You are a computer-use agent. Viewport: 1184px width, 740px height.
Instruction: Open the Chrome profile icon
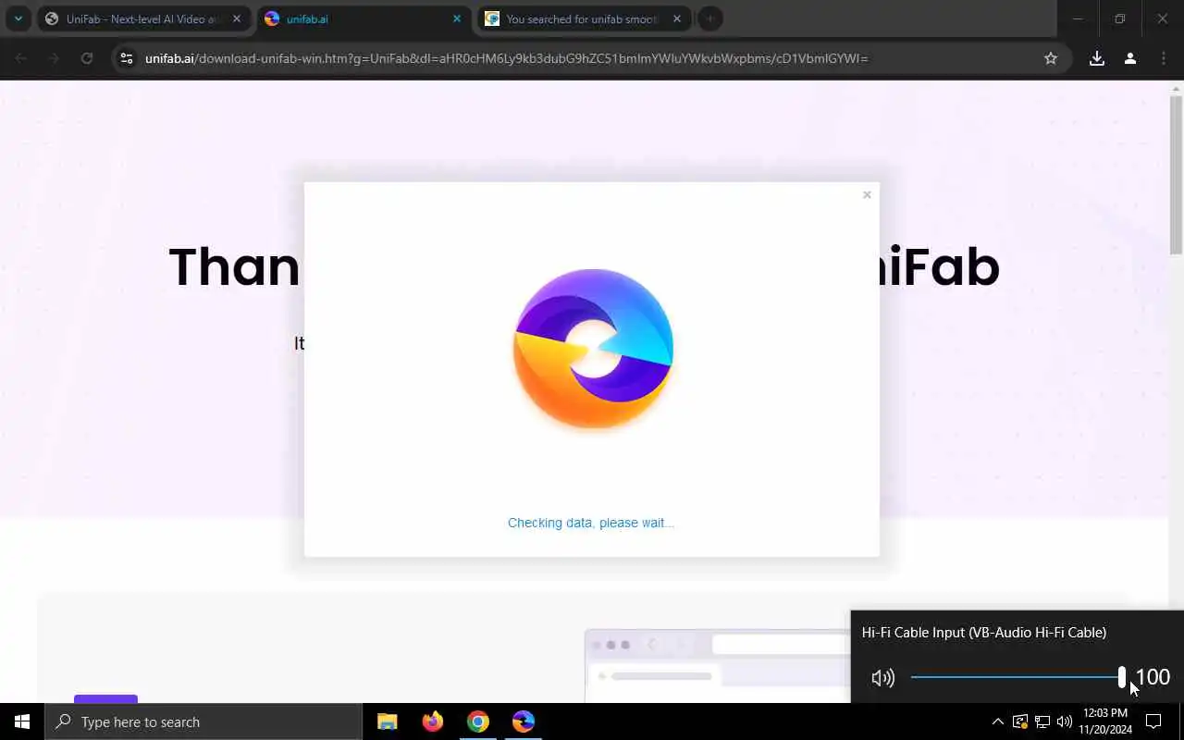(1130, 58)
